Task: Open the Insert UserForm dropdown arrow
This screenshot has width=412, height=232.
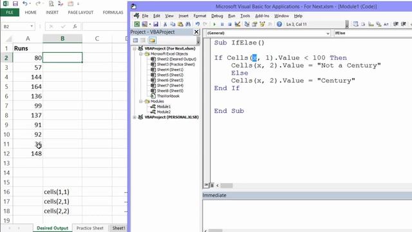Action: 150,24
